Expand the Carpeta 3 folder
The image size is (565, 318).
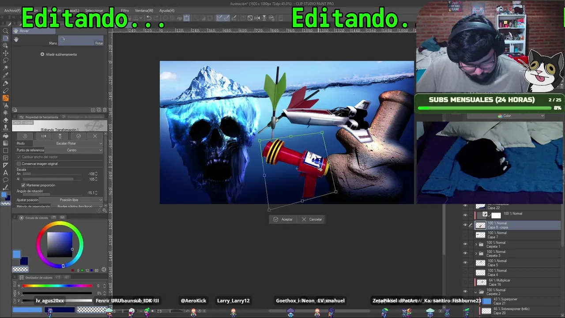pos(476,254)
